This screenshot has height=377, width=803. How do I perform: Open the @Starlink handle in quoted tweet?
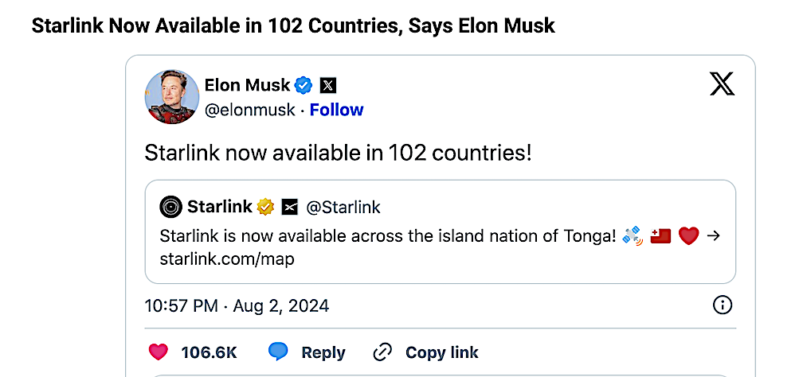[x=343, y=208]
